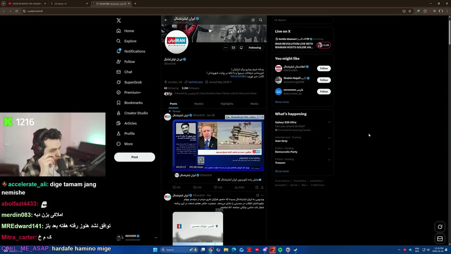Open options for the Treason trend

click(x=329, y=159)
